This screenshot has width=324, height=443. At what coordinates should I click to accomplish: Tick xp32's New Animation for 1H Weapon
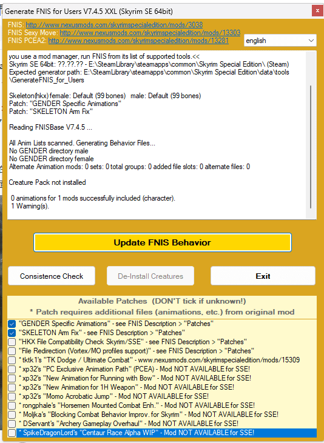(12, 387)
